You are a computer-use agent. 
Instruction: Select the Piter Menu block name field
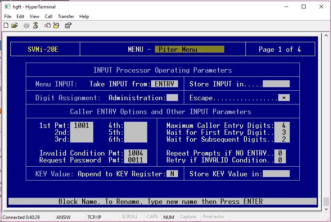click(x=189, y=49)
